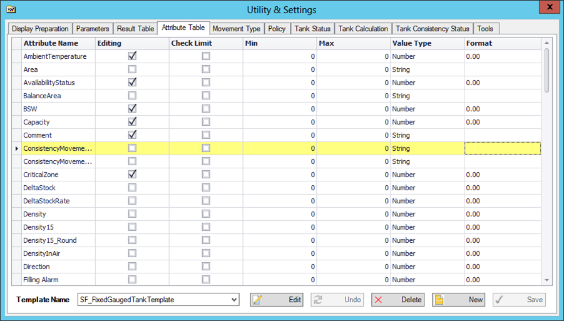Click the application icon in the title bar

click(11, 9)
